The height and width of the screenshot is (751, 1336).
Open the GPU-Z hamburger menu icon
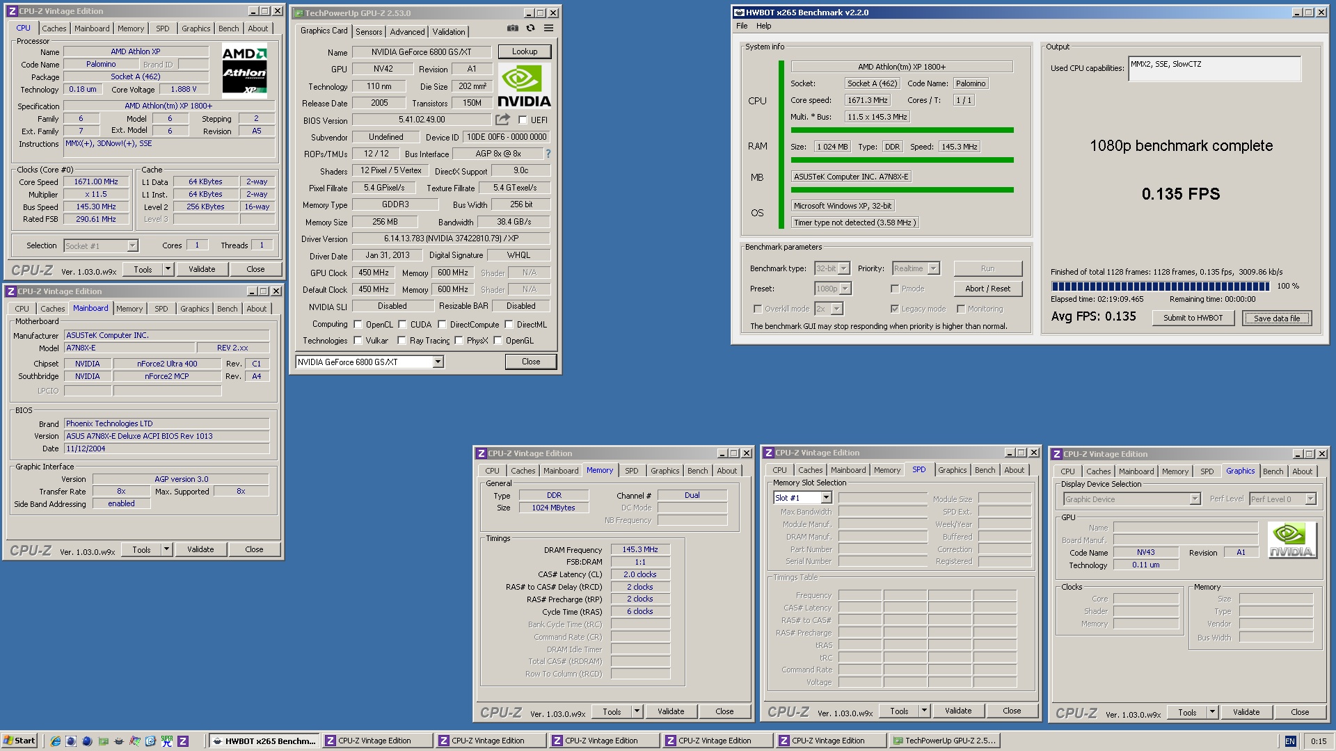tap(549, 29)
